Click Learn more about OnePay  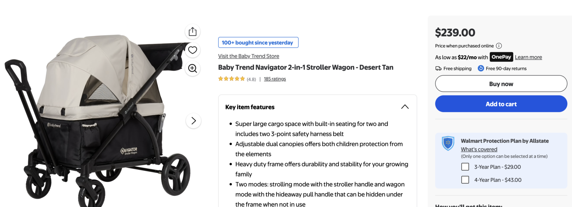528,57
